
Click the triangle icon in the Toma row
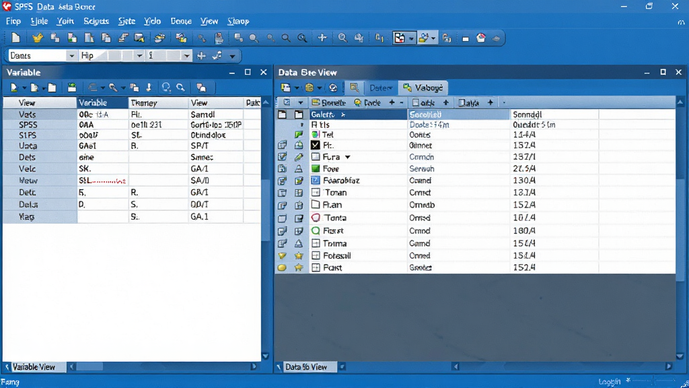click(299, 243)
